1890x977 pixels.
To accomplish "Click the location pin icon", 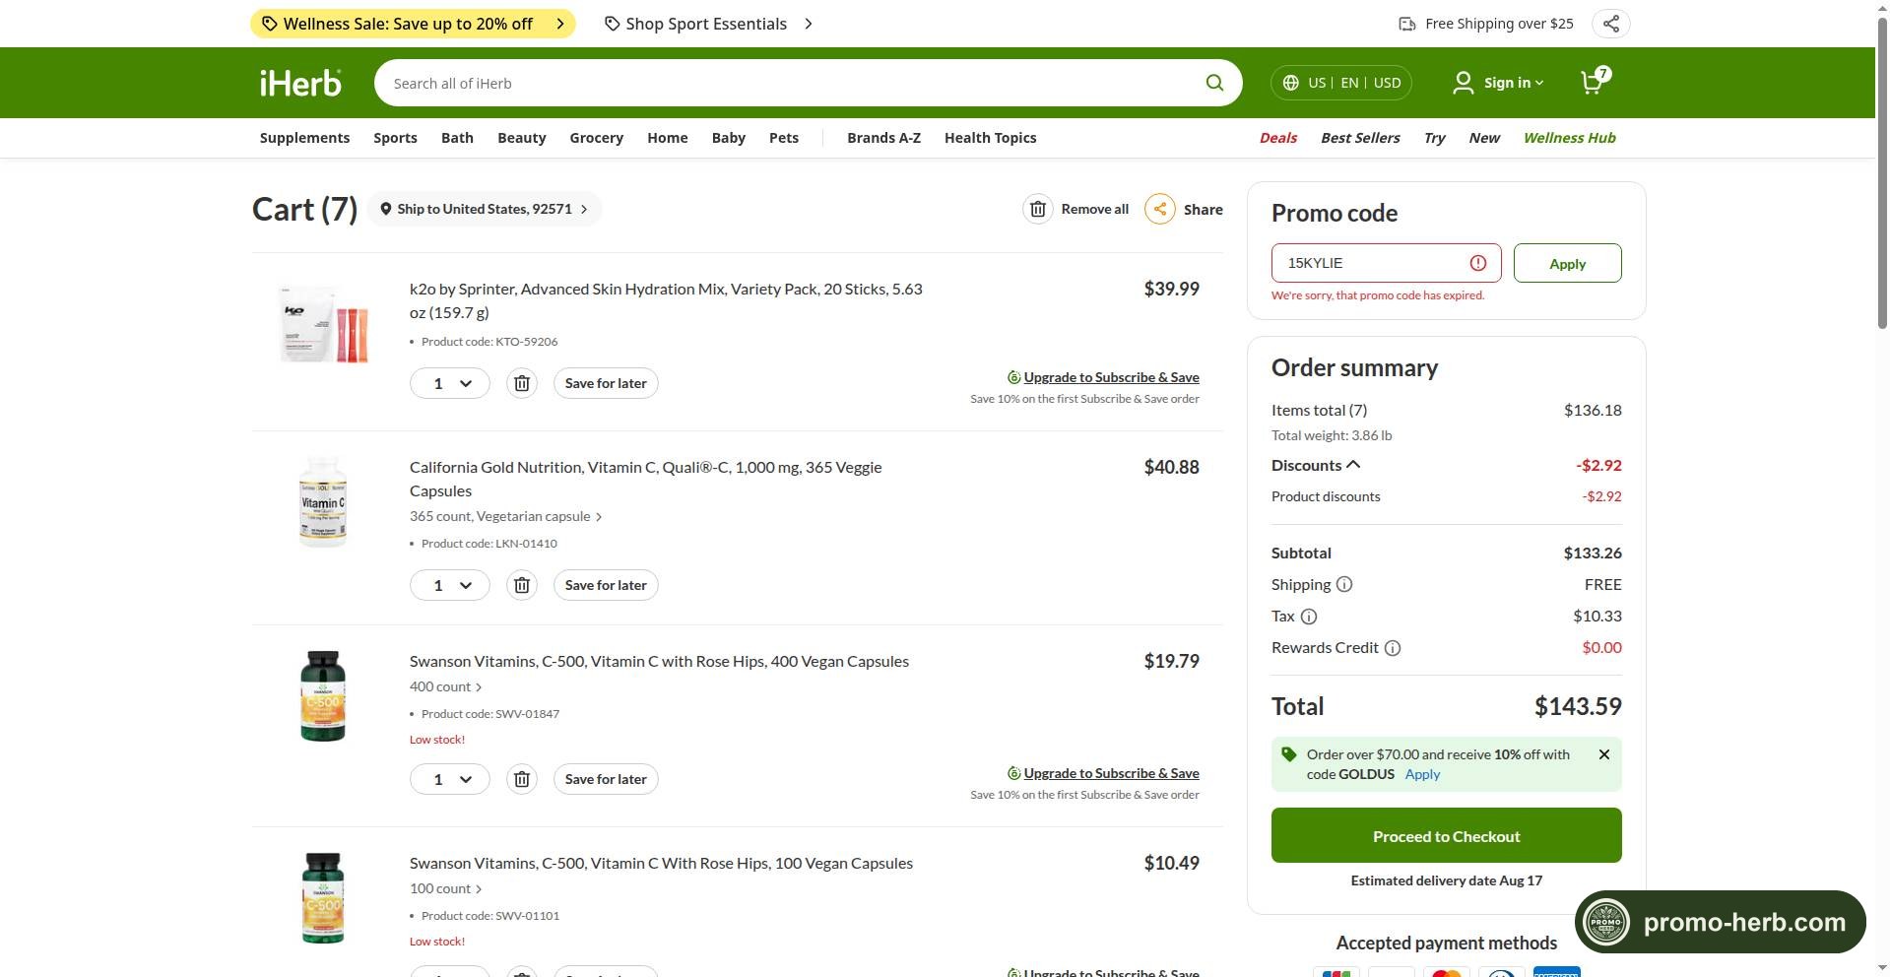I will (x=386, y=209).
